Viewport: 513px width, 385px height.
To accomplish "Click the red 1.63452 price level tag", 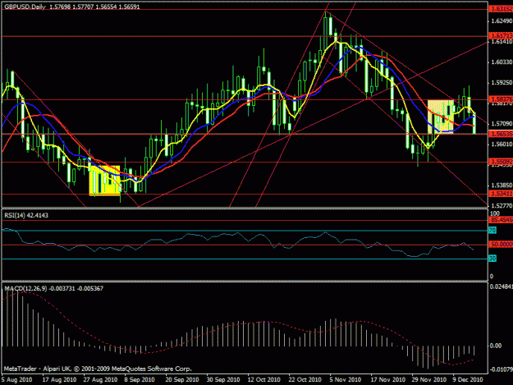I will [501, 9].
